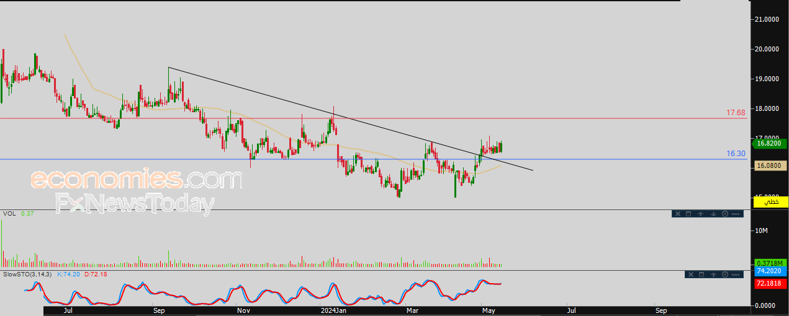The width and height of the screenshot is (789, 316).
Task: Click the VOL value 0.37
Action: (x=27, y=214)
